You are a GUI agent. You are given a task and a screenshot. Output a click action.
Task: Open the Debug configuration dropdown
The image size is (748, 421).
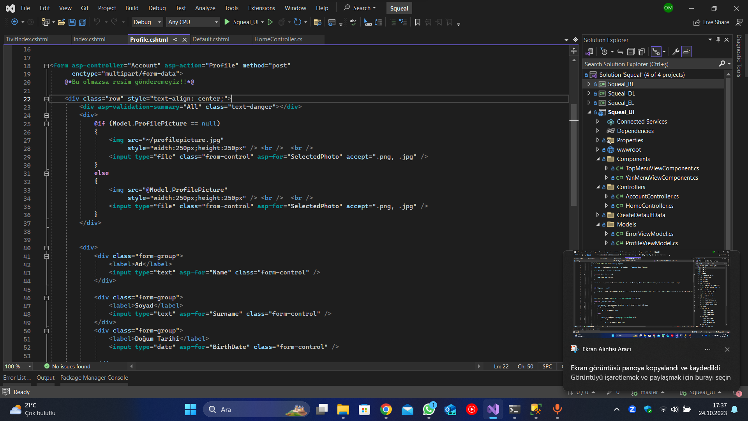pyautogui.click(x=147, y=22)
